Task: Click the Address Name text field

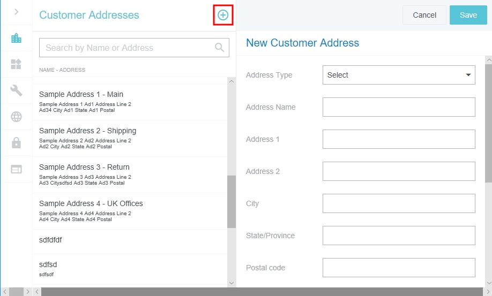Action: 399,107
